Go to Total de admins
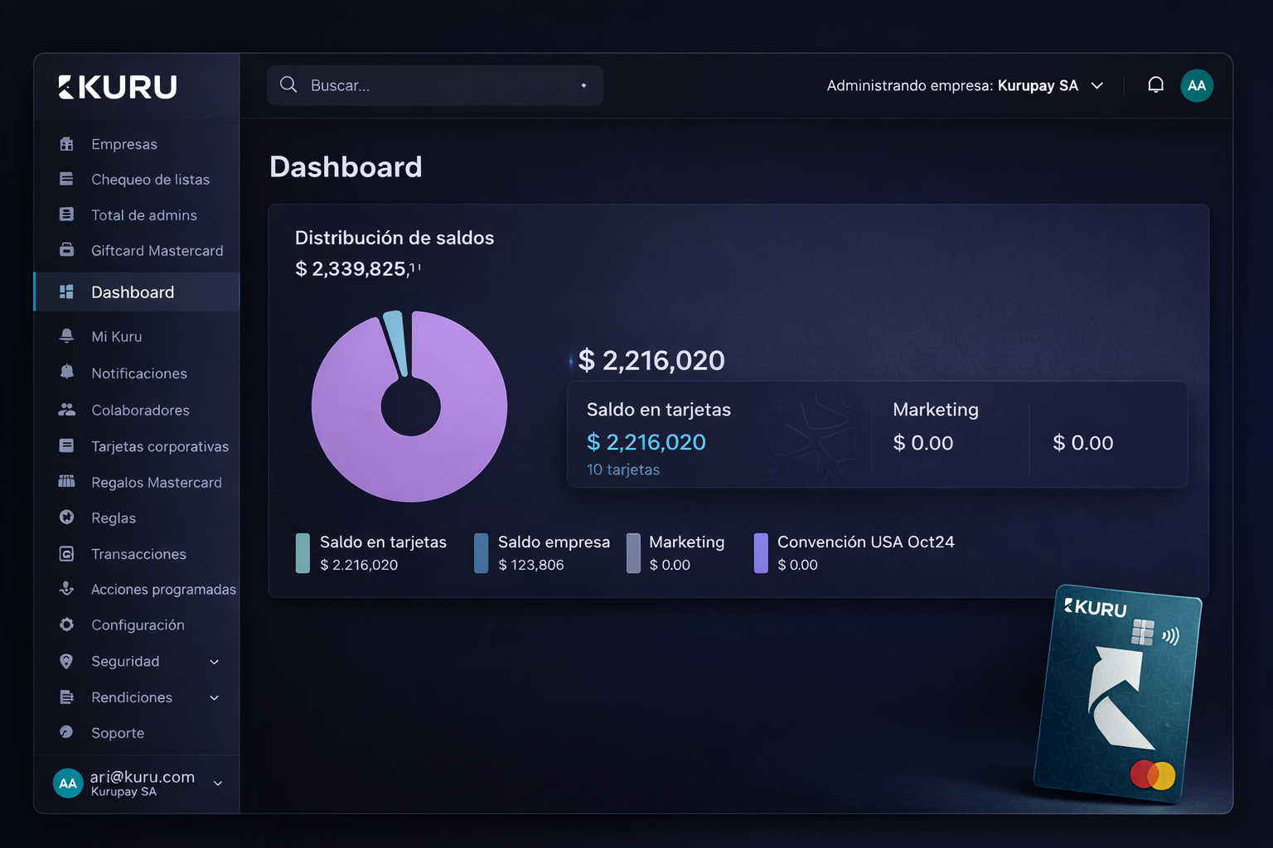 137,214
